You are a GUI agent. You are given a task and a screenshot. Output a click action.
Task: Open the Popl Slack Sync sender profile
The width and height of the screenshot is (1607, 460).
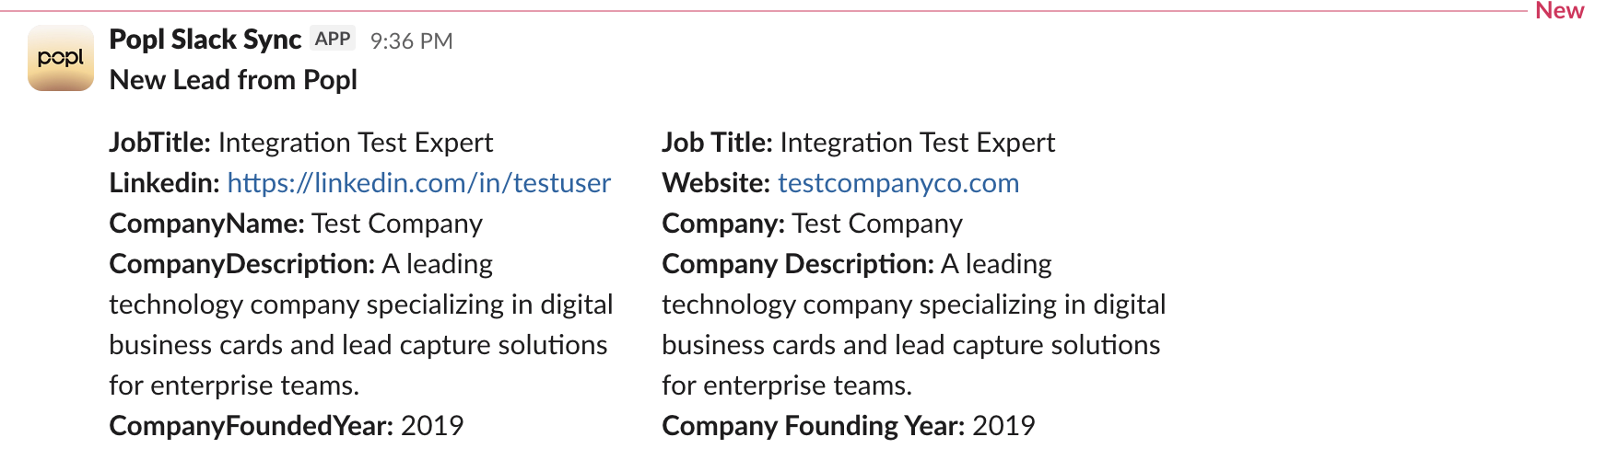coord(205,40)
